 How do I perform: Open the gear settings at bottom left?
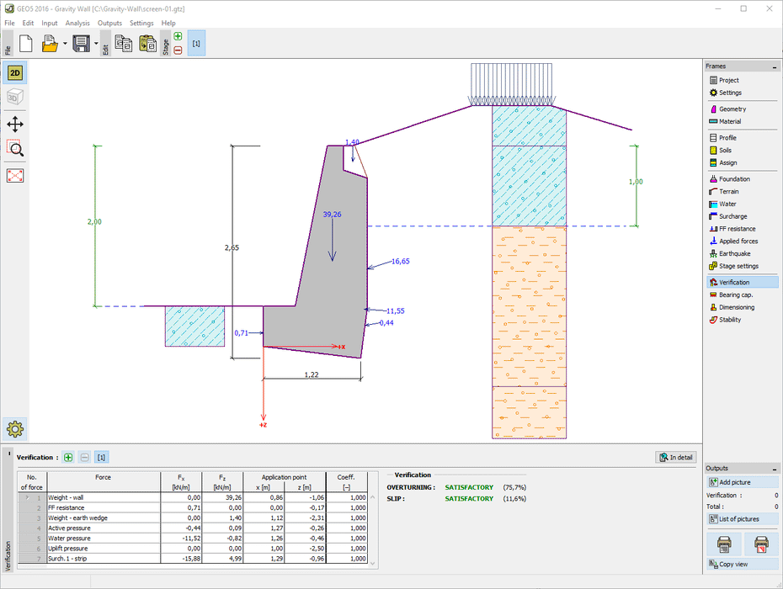(x=15, y=427)
